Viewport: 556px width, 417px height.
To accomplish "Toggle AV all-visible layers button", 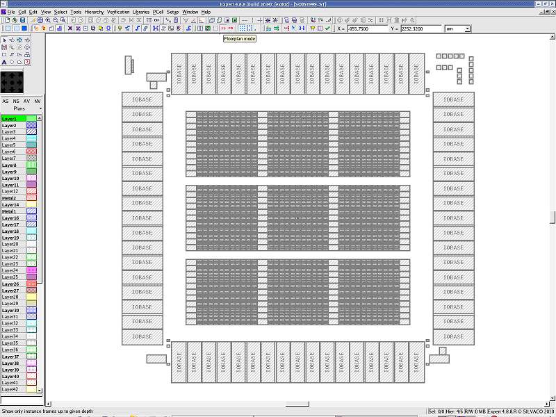I will coord(26,101).
